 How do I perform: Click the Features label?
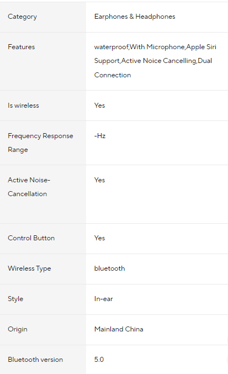21,47
